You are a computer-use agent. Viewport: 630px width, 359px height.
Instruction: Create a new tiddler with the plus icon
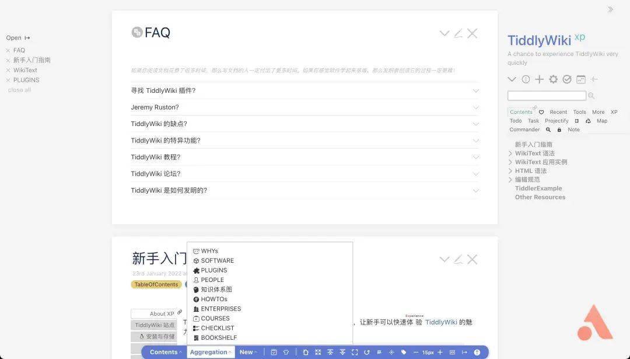tap(539, 79)
